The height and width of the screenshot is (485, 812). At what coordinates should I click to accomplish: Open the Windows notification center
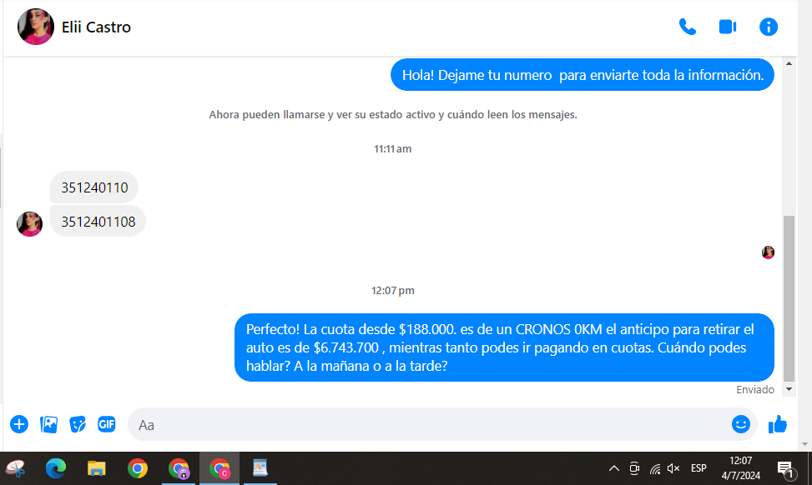coord(784,469)
